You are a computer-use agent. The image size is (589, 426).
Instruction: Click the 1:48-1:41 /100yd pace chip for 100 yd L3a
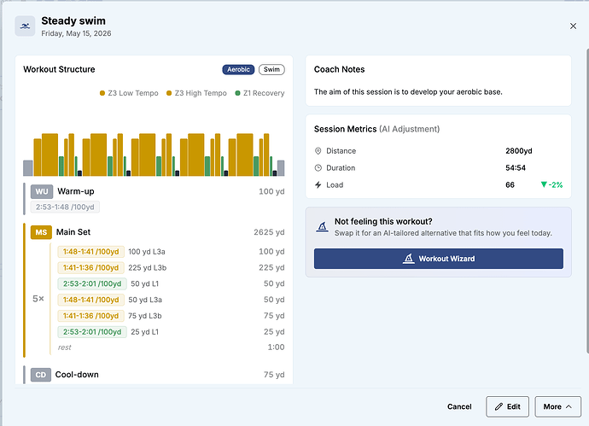pos(90,252)
